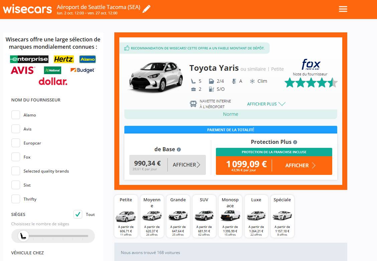Click the Enterprise brand logo
The width and height of the screenshot is (377, 261).
(29, 59)
